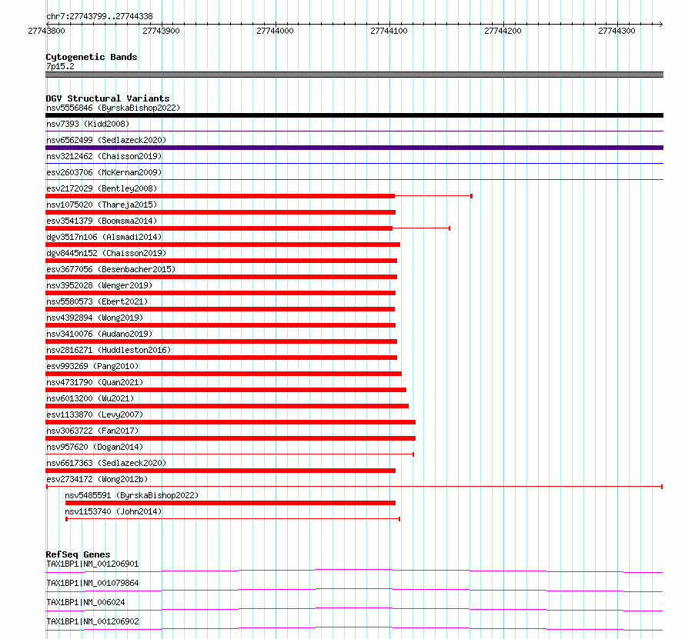685x639 pixels.
Task: Click esv993269 (Pang2010) label
Action: tap(92, 366)
